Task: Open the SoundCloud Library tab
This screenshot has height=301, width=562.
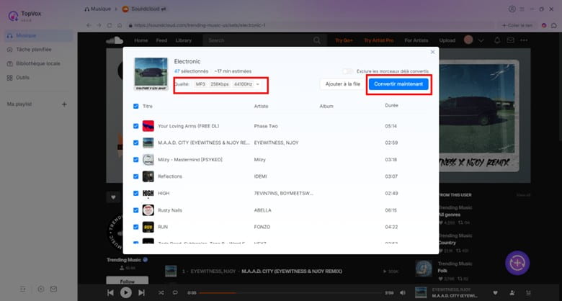Action: [184, 40]
